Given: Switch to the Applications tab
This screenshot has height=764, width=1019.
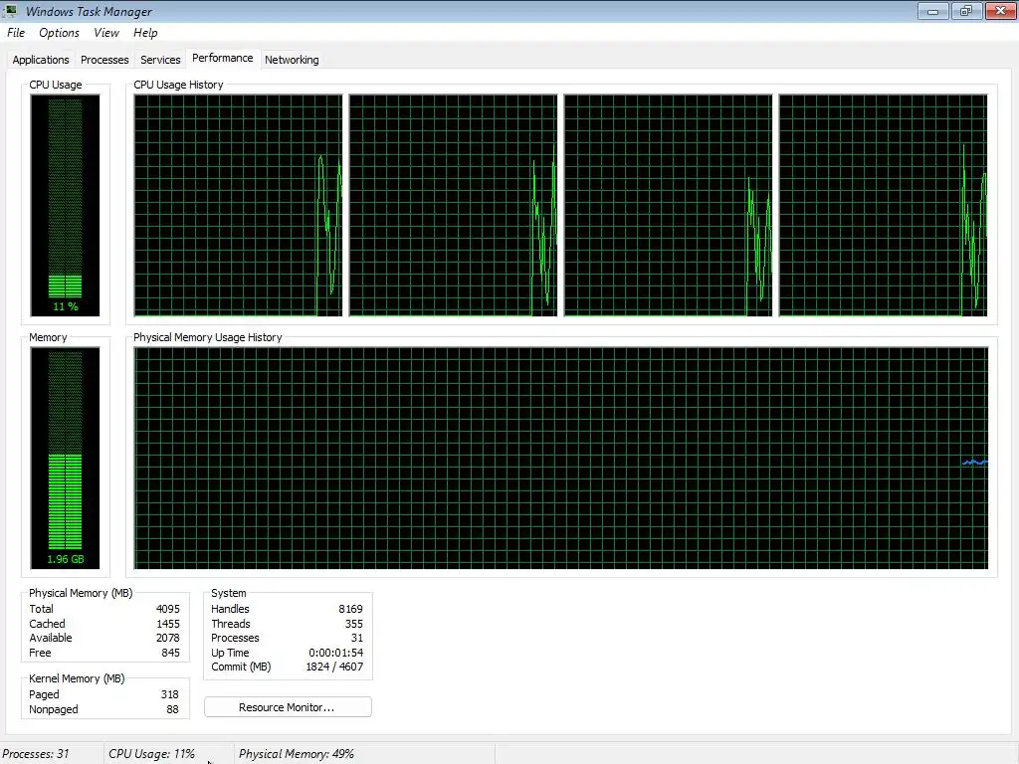Looking at the screenshot, I should [x=40, y=60].
